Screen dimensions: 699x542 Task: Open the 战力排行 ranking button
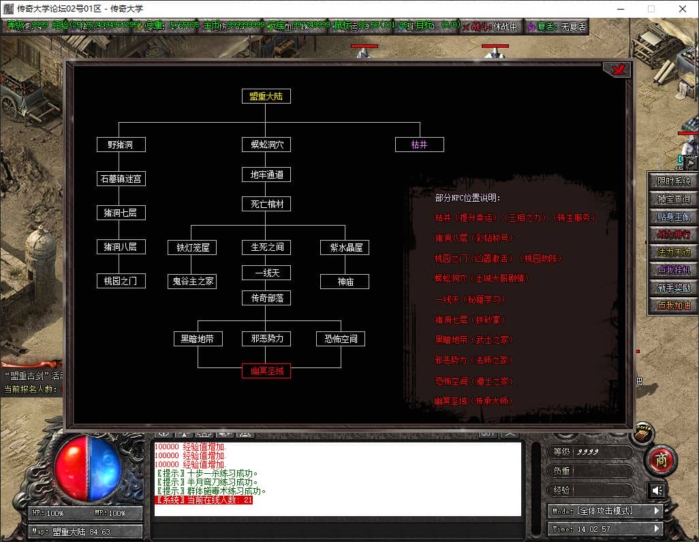pos(673,235)
